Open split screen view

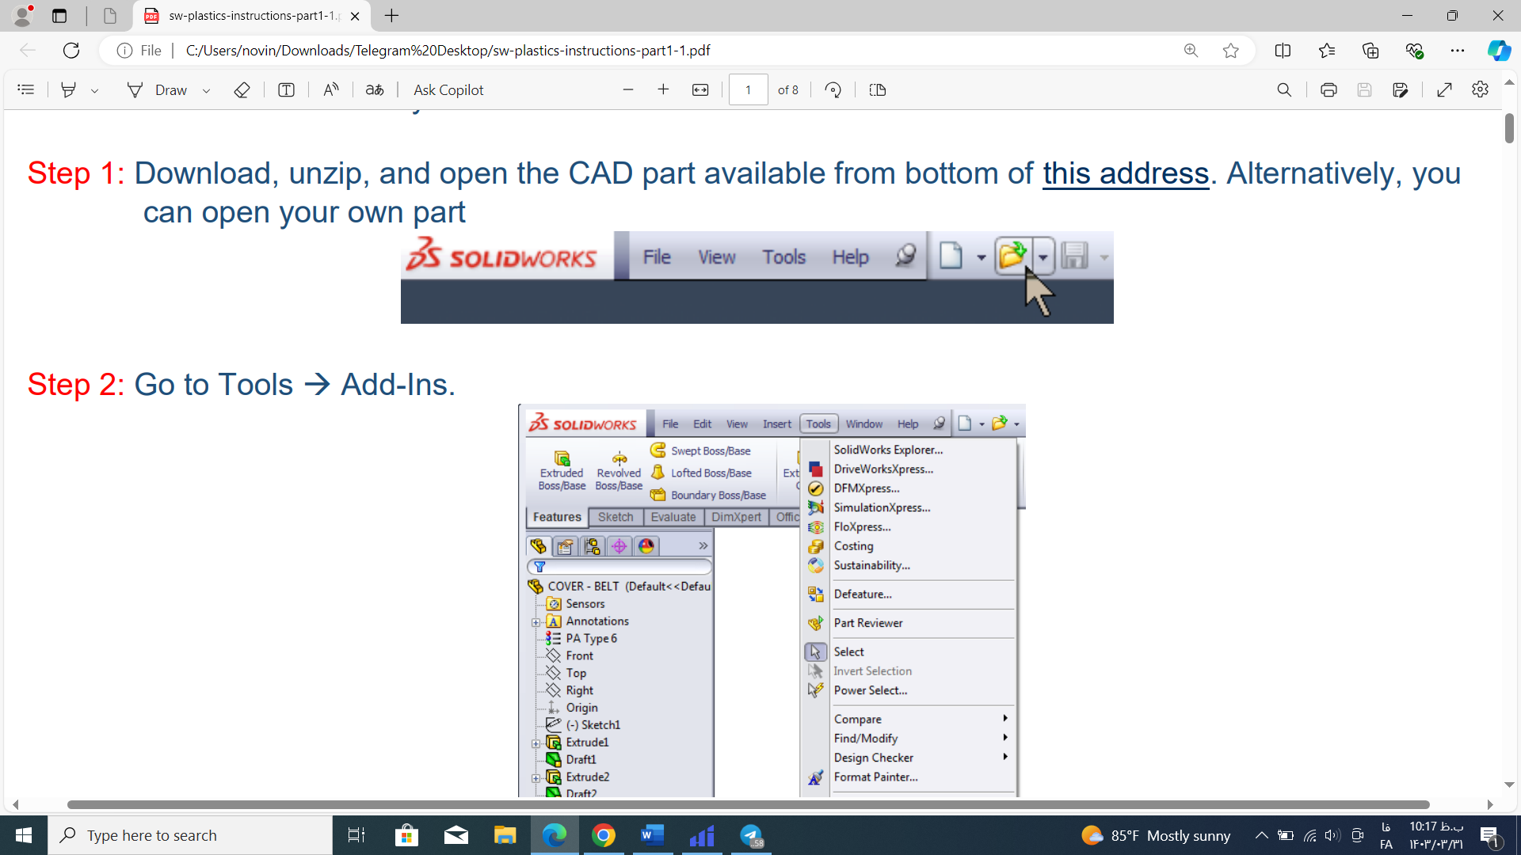1283,51
